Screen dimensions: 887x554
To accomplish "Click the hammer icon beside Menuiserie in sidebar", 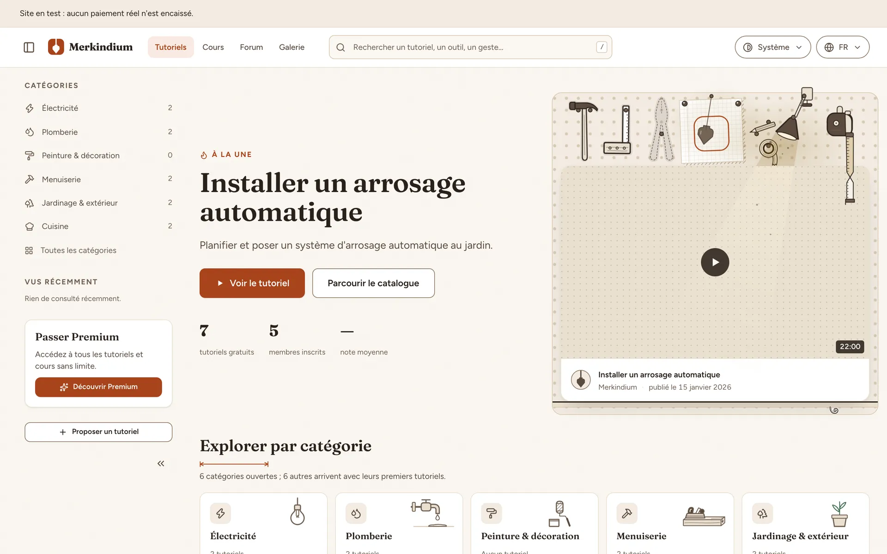I will 30,179.
